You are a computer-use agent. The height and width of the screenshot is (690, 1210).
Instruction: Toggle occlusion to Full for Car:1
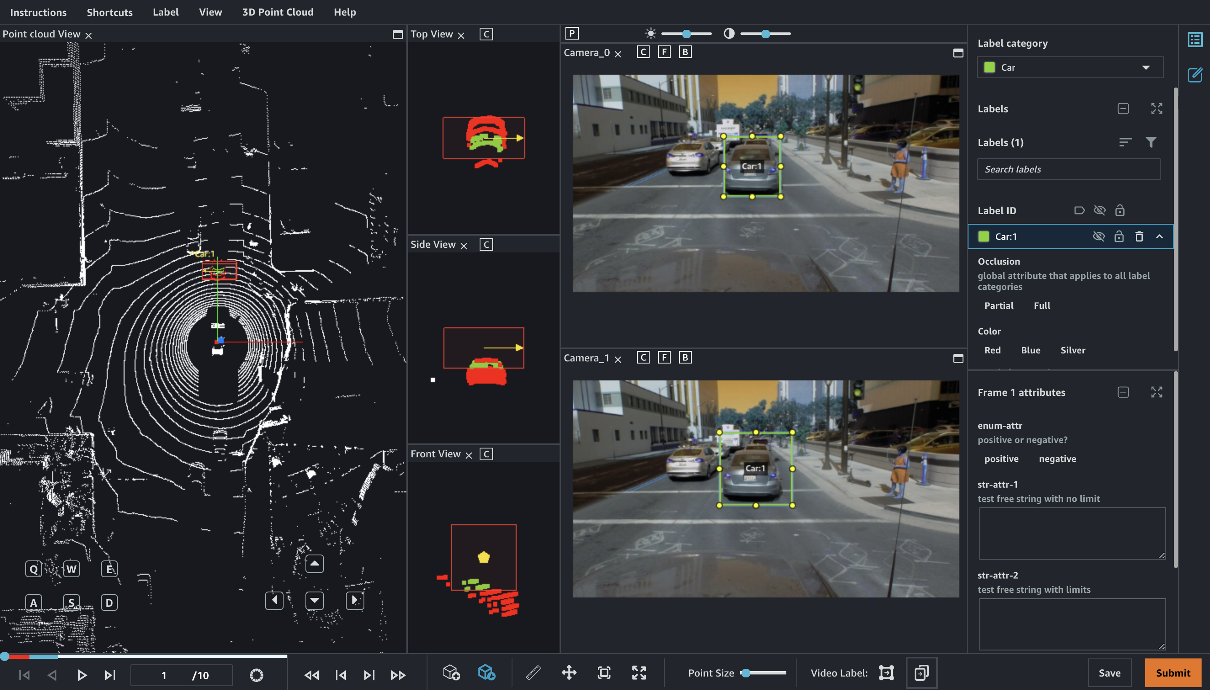coord(1041,305)
